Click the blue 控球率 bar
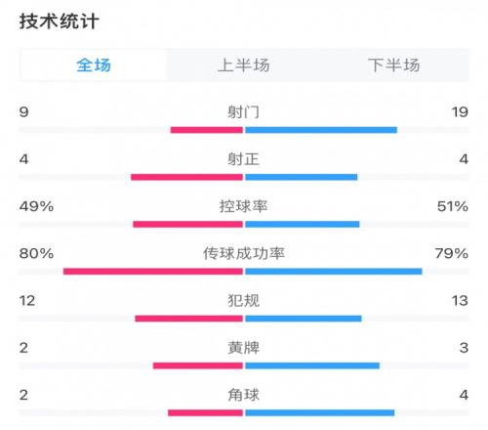The image size is (488, 430). 303,224
